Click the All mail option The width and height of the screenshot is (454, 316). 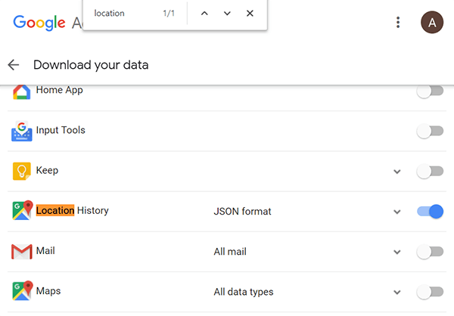(x=230, y=252)
